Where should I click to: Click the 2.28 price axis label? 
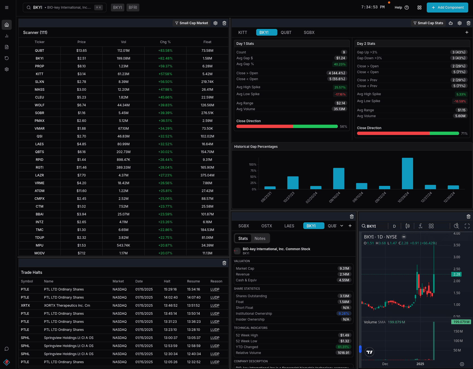pyautogui.click(x=457, y=274)
